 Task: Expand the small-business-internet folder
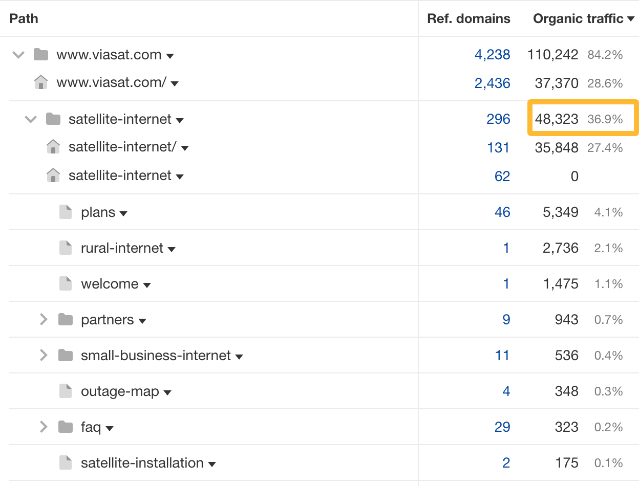click(44, 355)
